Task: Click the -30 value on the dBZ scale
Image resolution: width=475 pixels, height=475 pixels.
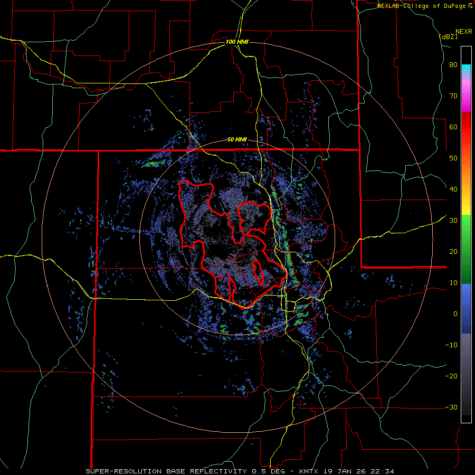Action: pyautogui.click(x=451, y=407)
